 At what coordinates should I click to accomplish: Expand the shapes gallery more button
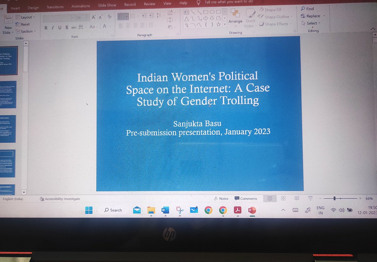[225, 25]
